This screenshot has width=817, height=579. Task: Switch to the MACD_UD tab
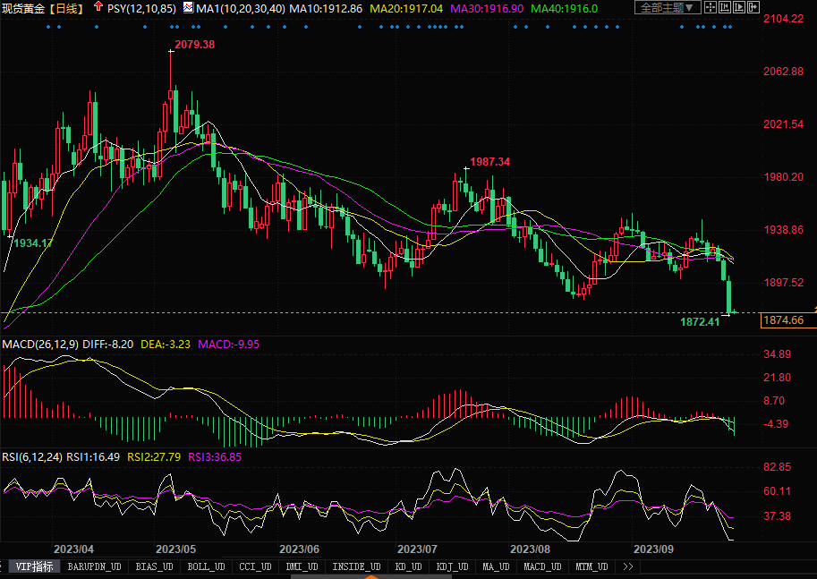pyautogui.click(x=542, y=566)
